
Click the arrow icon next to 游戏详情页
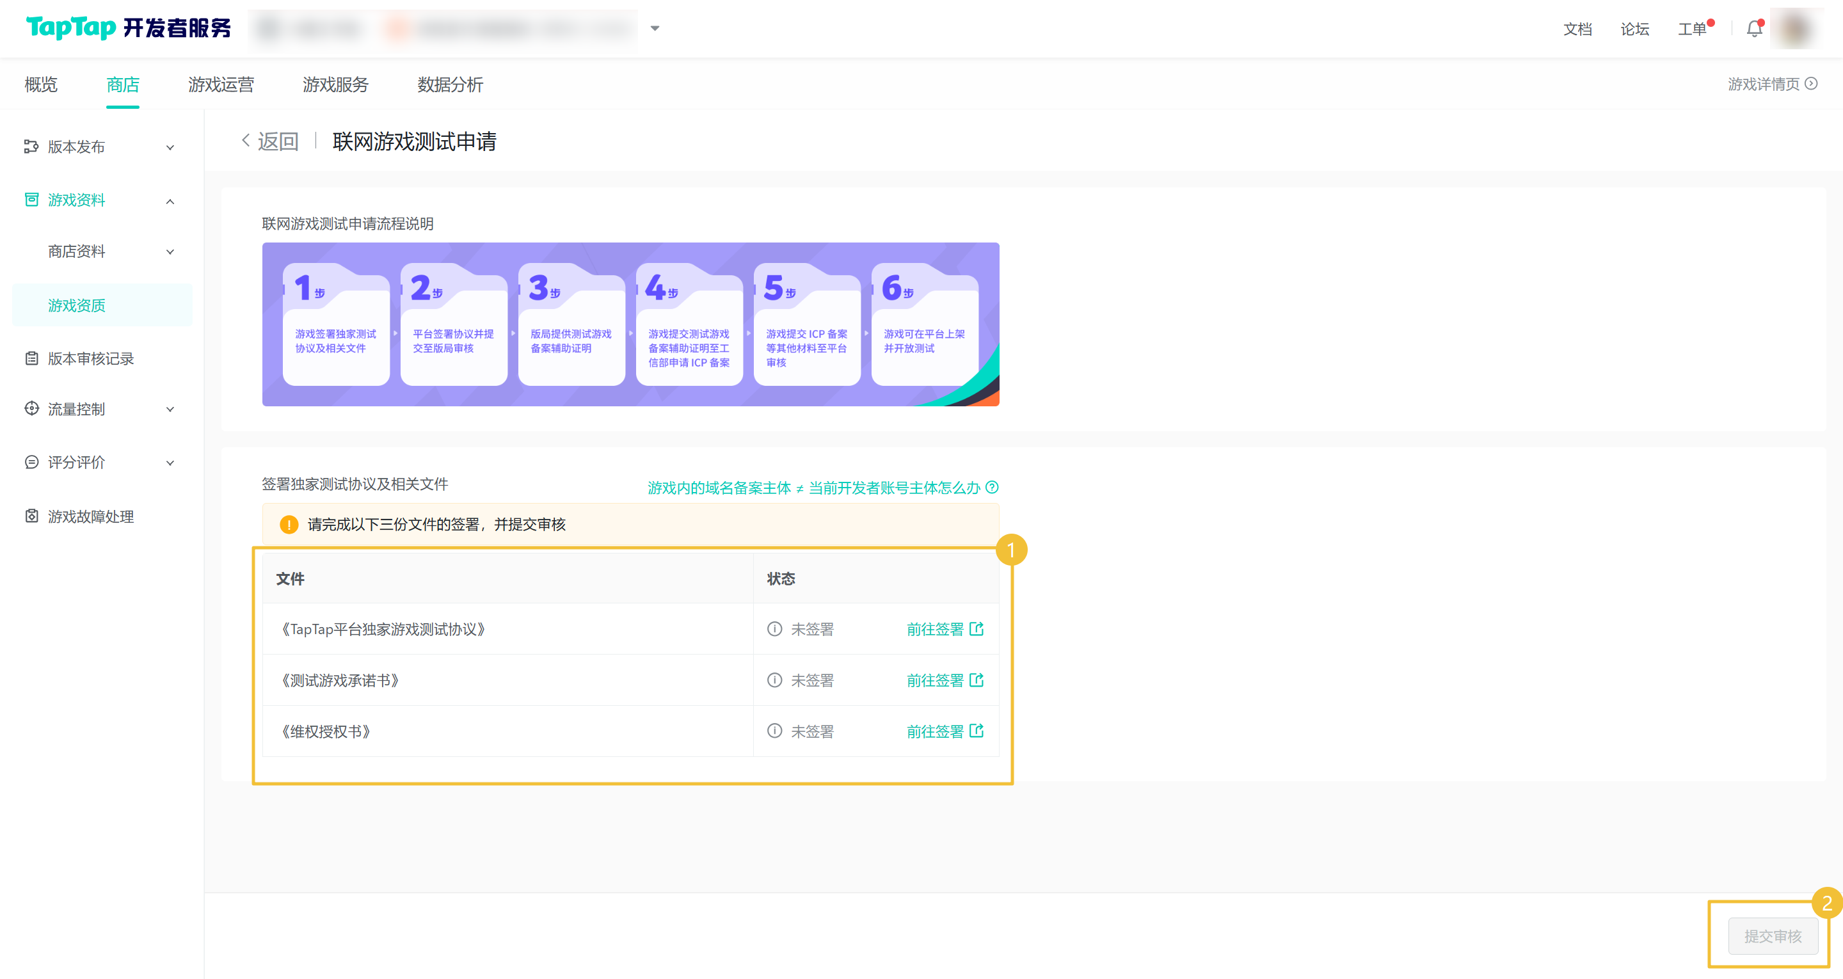(x=1811, y=84)
